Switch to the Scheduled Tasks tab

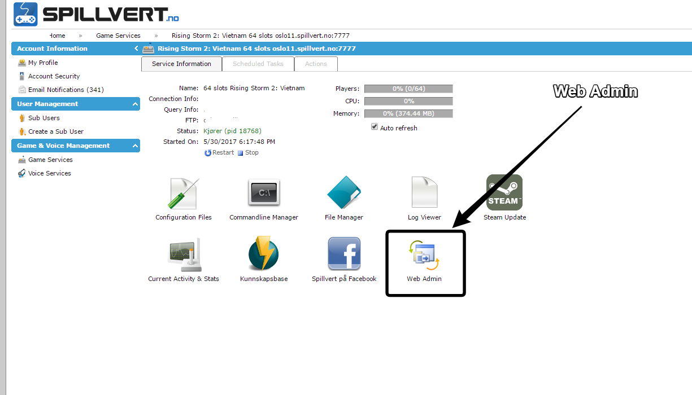(258, 64)
